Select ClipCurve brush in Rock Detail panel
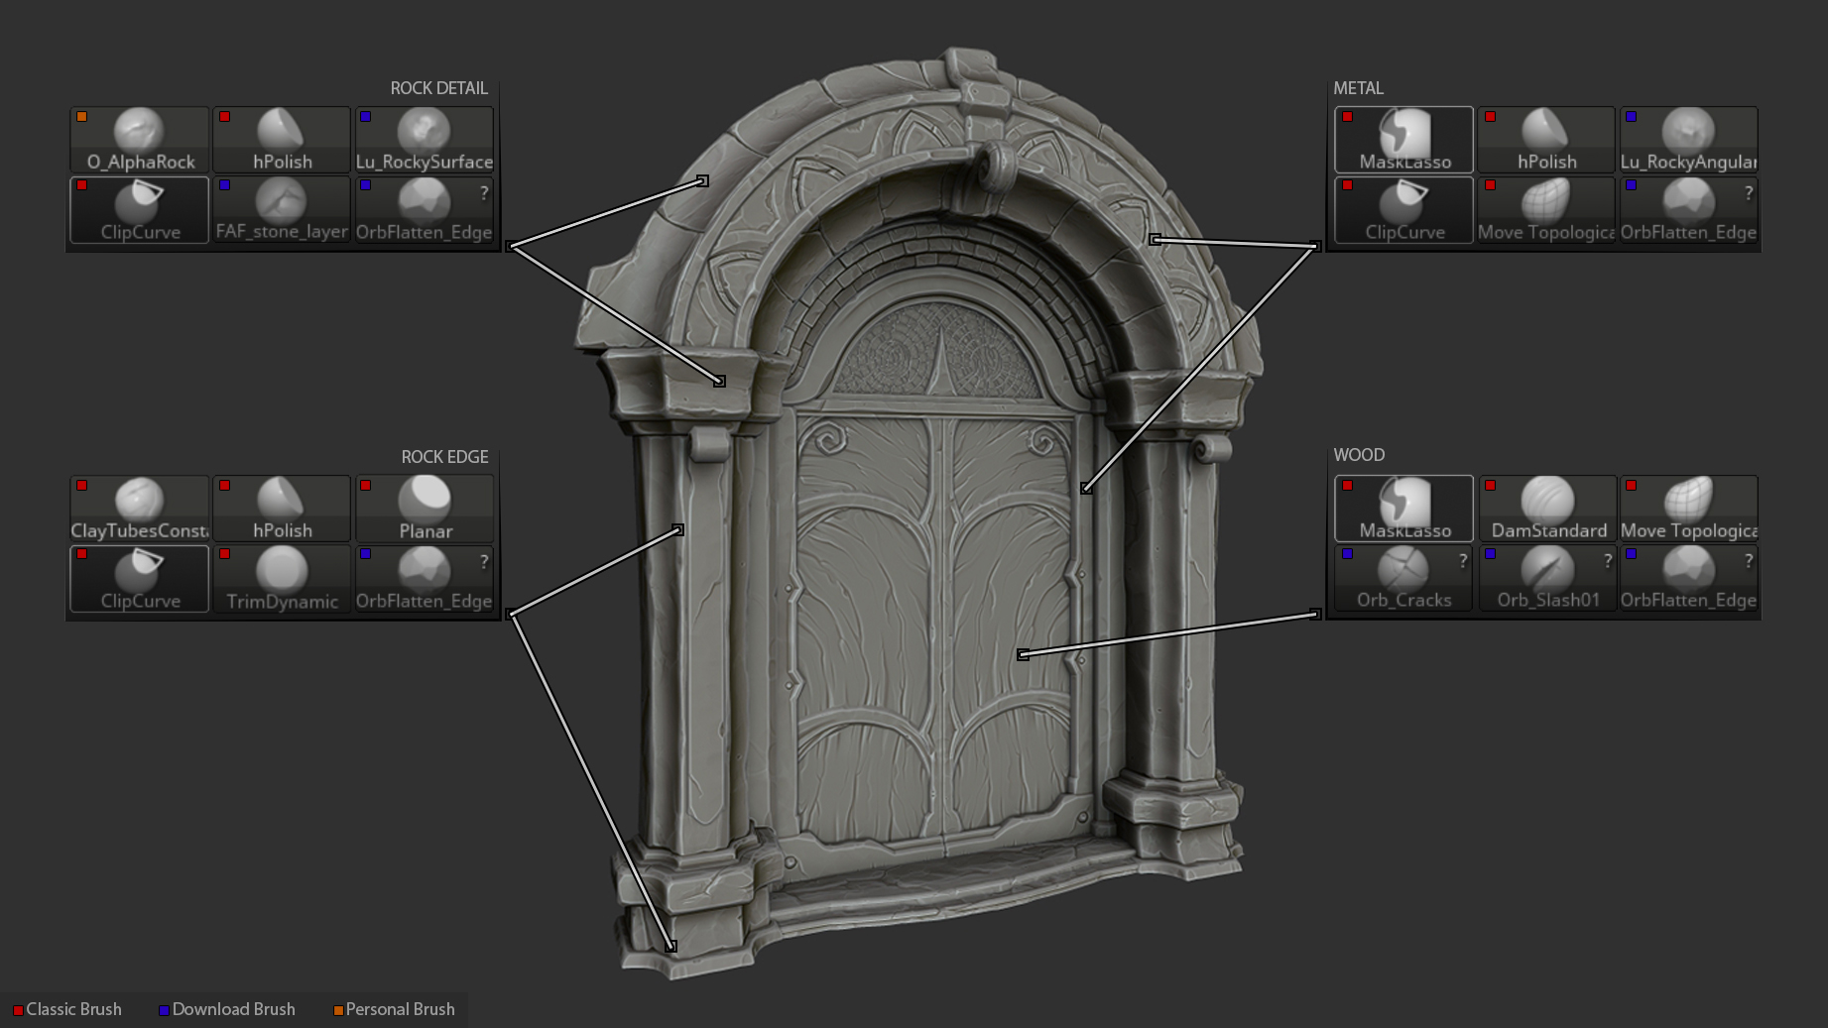The image size is (1828, 1028). [x=140, y=210]
